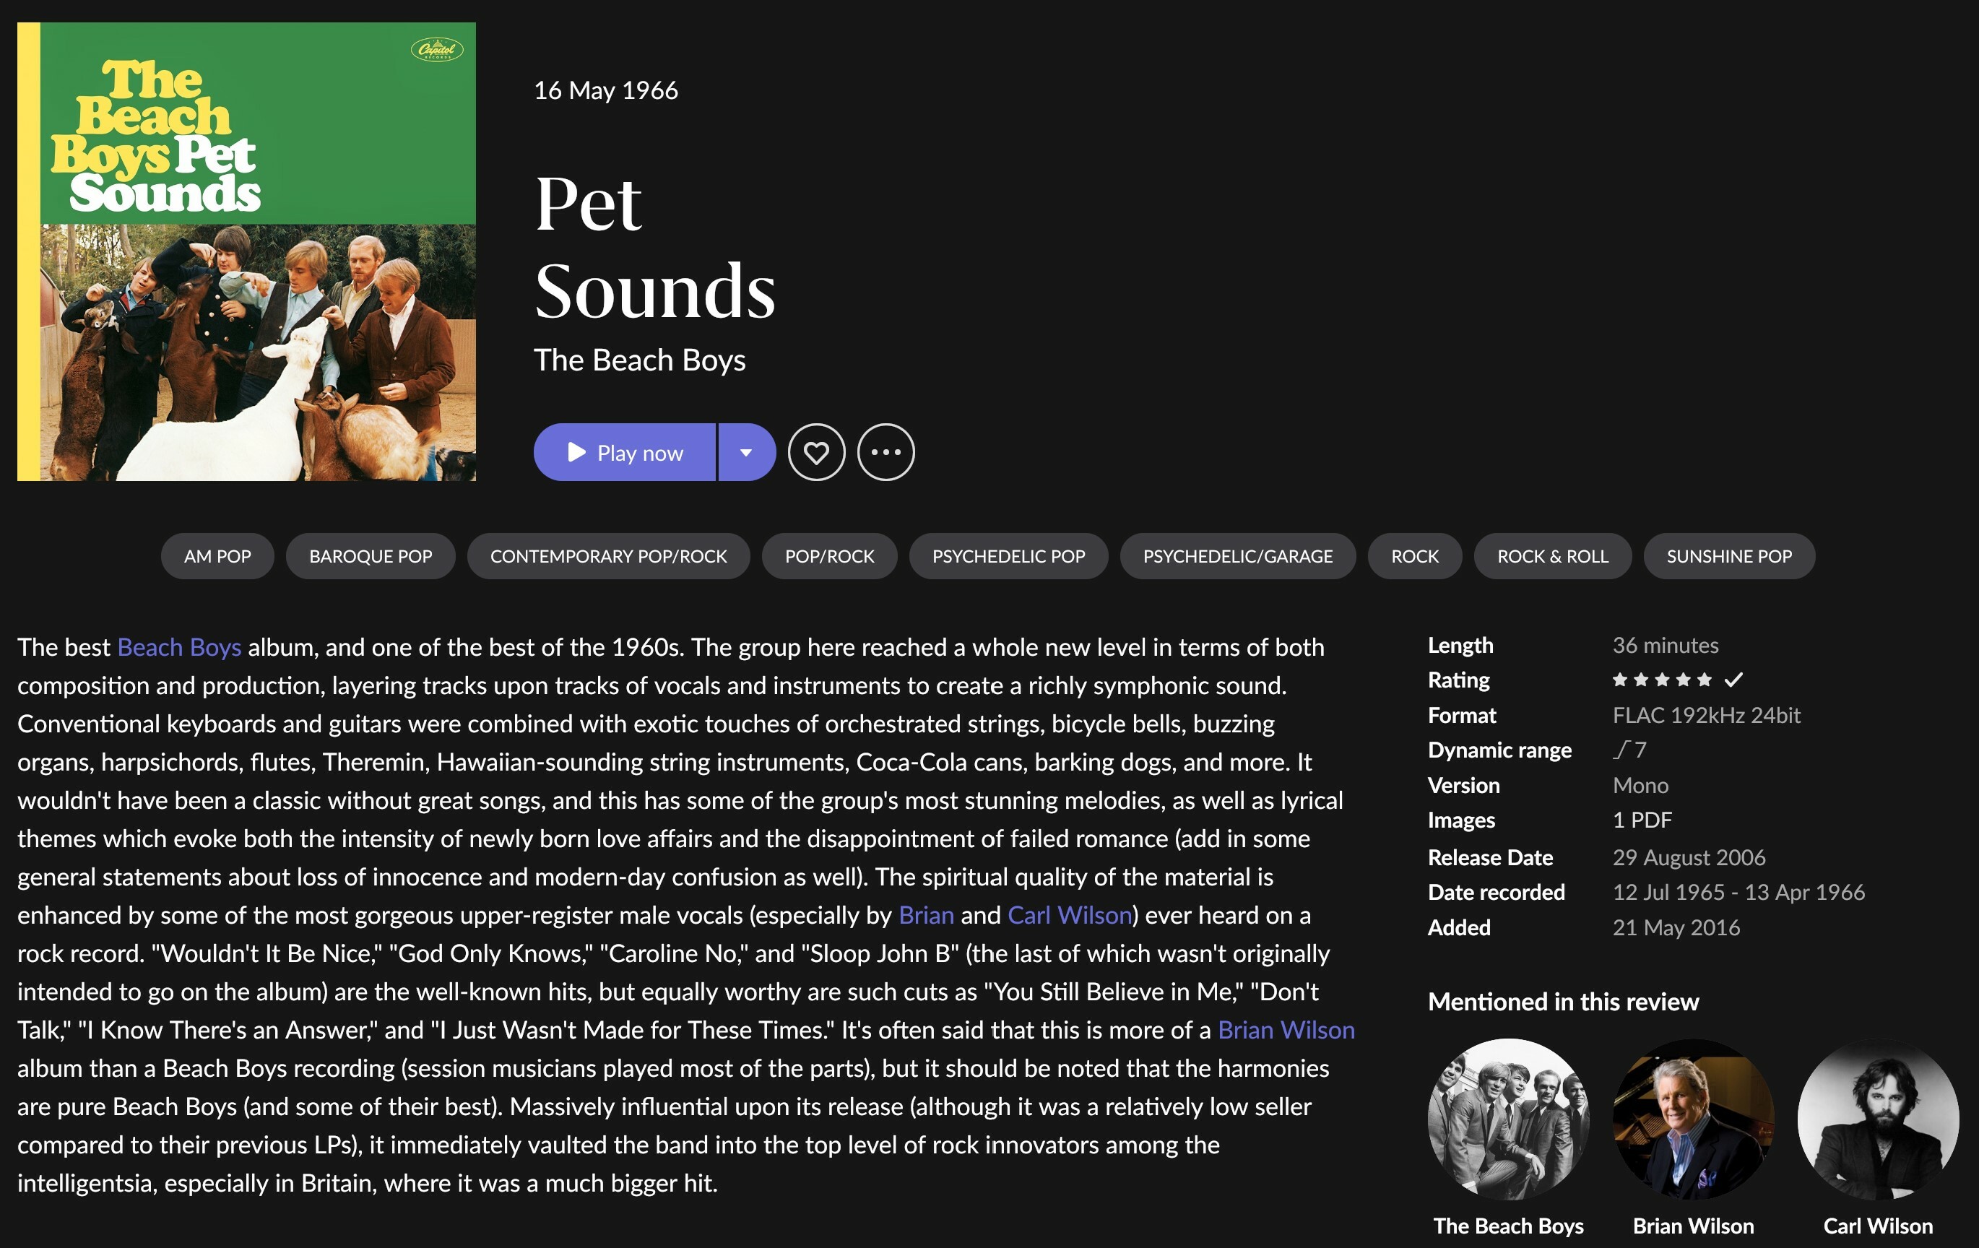
Task: Select the BAROQUE POP genre tag
Action: coord(371,556)
